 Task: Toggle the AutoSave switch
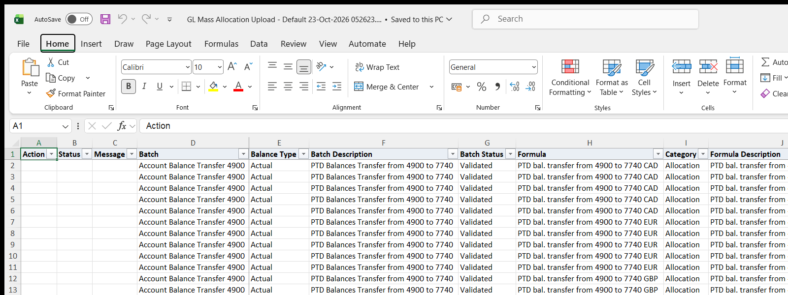point(79,19)
